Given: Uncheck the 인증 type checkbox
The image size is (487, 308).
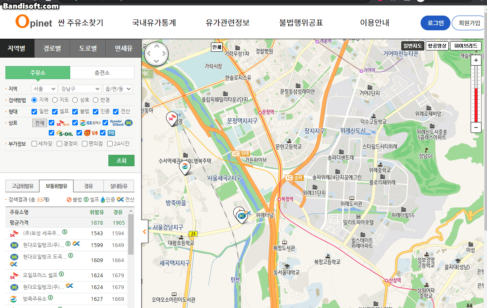Looking at the screenshot, I should point(96,112).
